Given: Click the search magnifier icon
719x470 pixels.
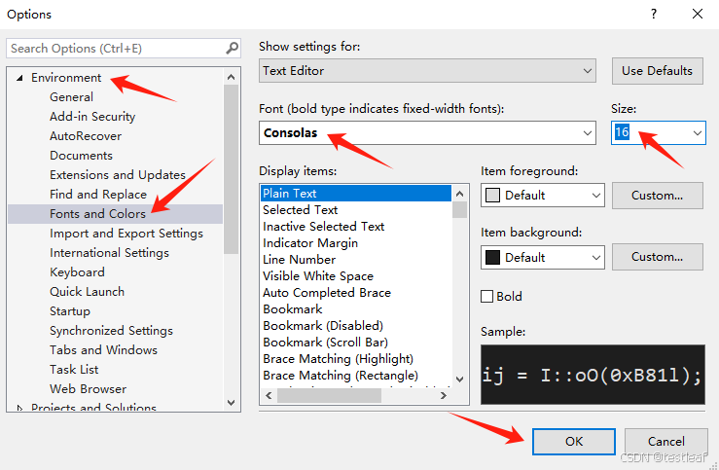Looking at the screenshot, I should [233, 48].
